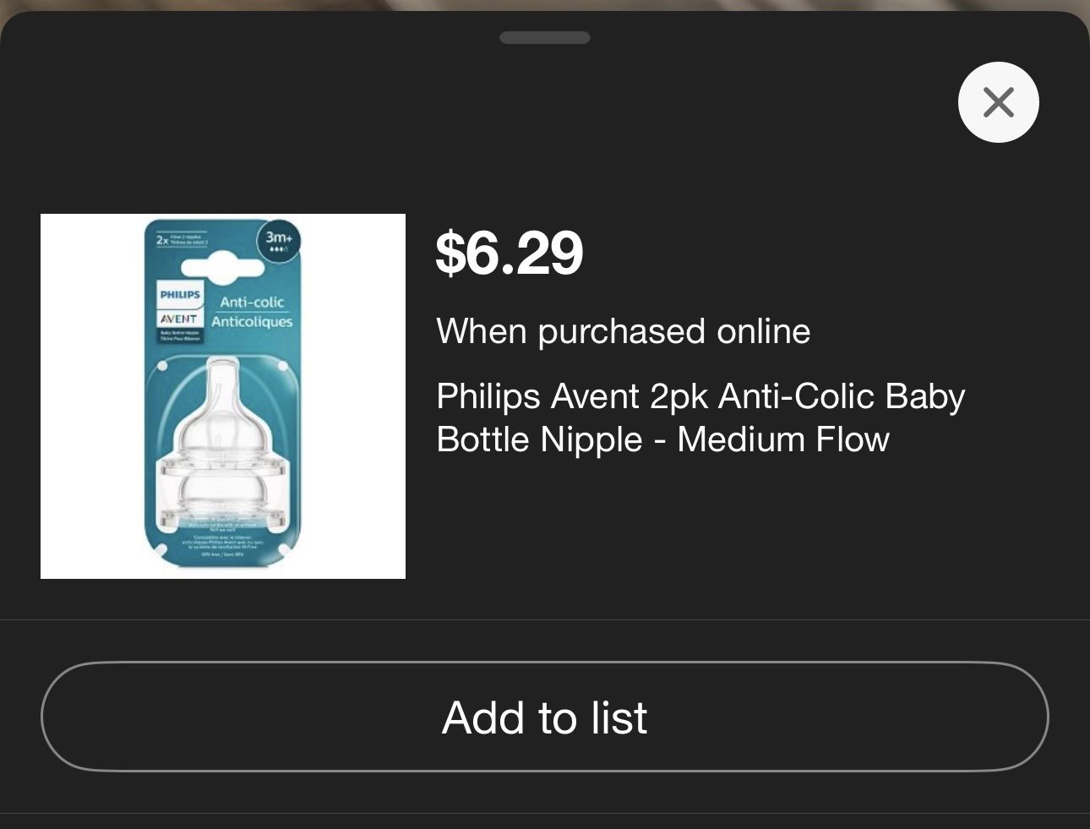Click the "2x" label on the package top

(x=162, y=240)
